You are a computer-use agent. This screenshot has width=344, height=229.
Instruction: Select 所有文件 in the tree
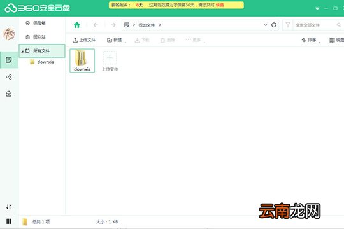point(42,51)
